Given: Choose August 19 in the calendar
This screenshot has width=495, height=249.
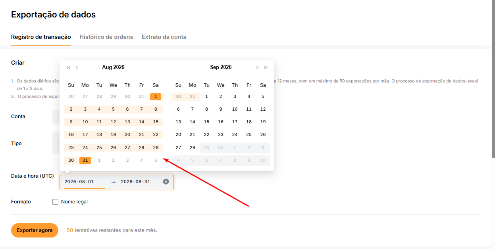Looking at the screenshot, I should tap(113, 134).
